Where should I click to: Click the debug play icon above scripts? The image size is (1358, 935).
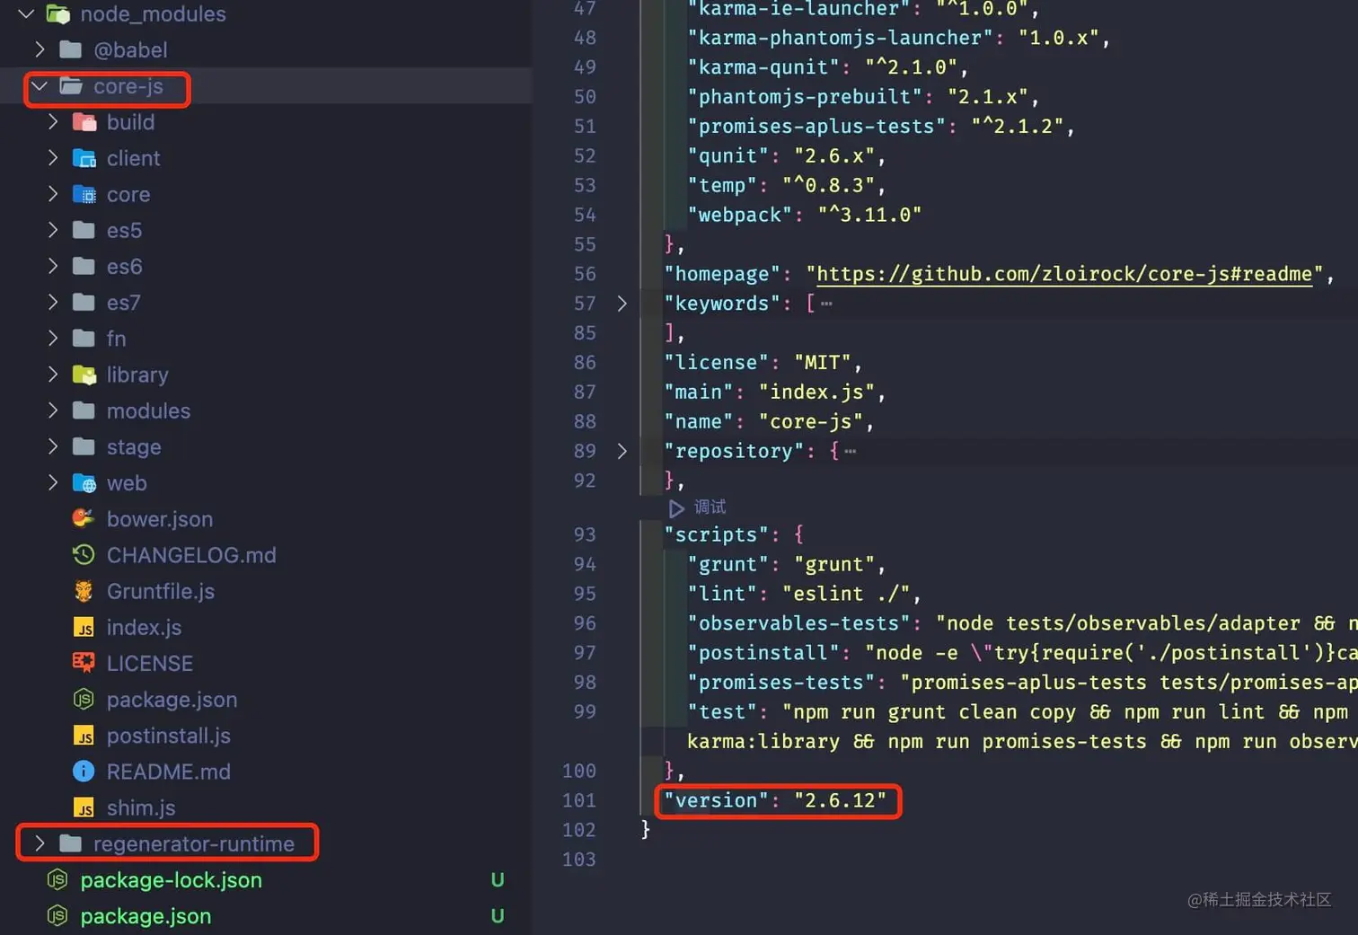pyautogui.click(x=676, y=508)
